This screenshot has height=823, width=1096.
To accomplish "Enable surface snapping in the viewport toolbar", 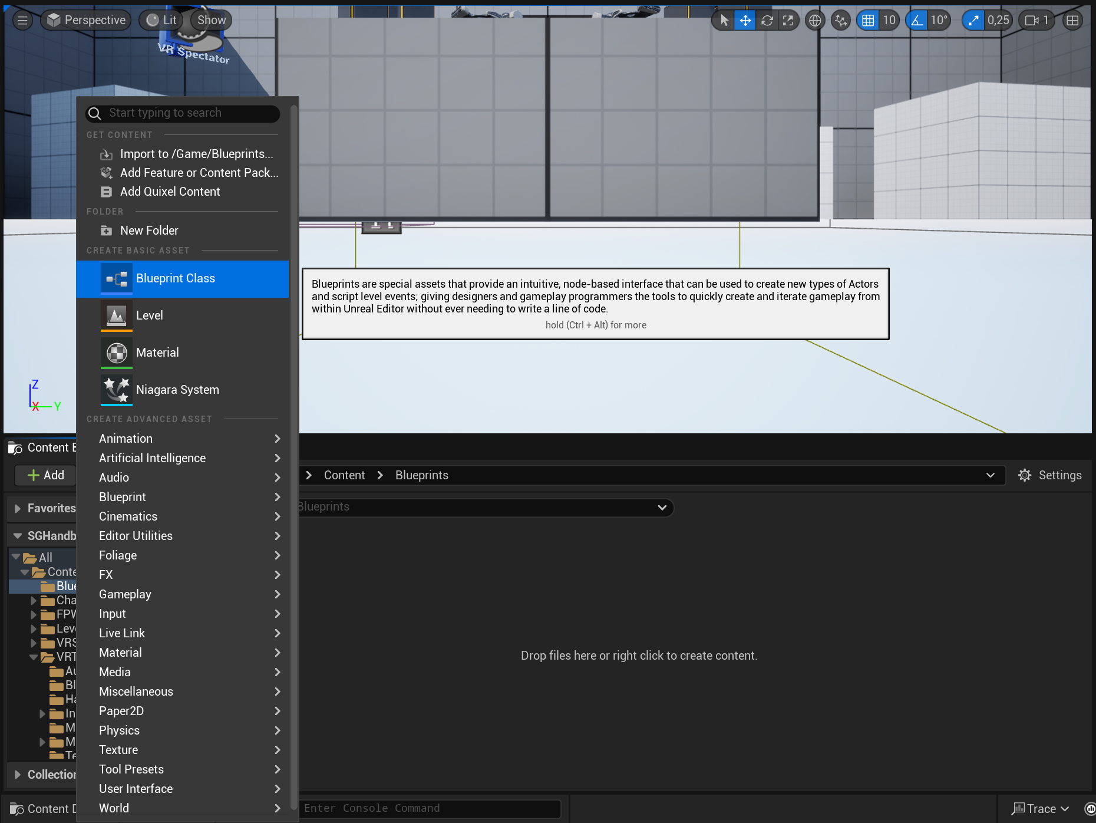I will point(840,19).
